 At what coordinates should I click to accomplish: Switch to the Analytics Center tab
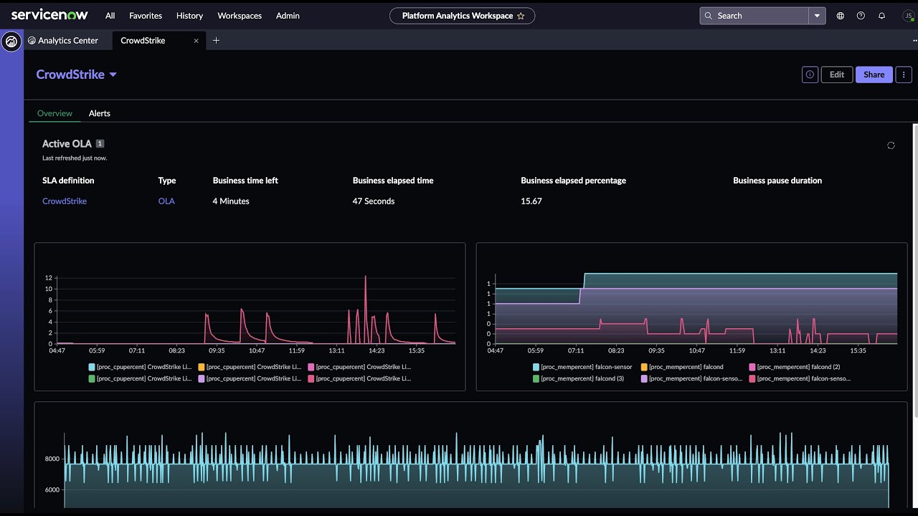63,41
